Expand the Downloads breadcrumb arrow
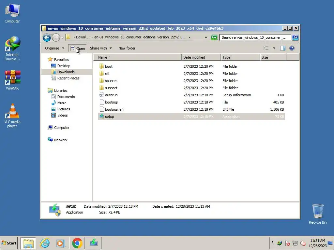 pyautogui.click(x=92, y=37)
